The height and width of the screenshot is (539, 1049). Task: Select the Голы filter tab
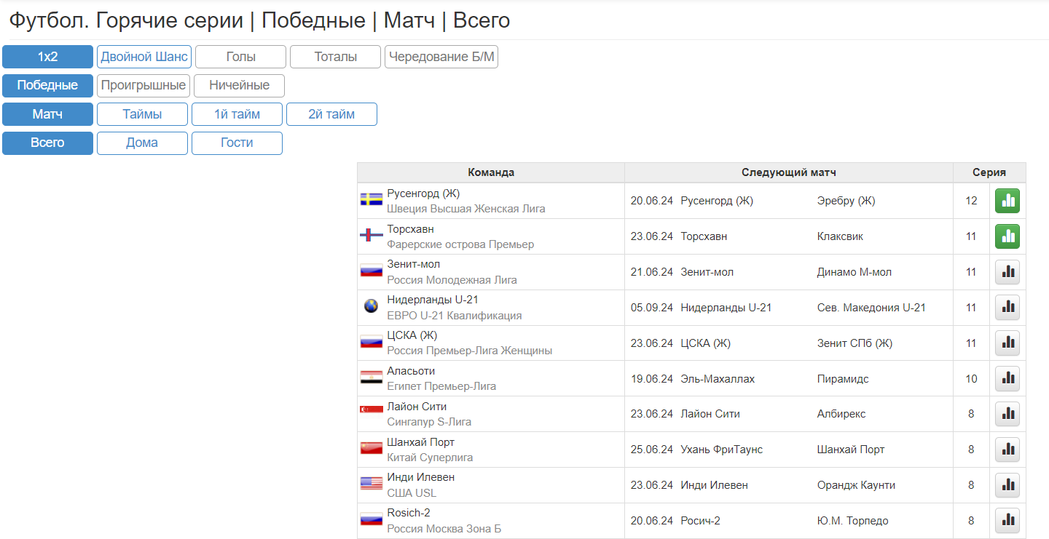coord(240,57)
